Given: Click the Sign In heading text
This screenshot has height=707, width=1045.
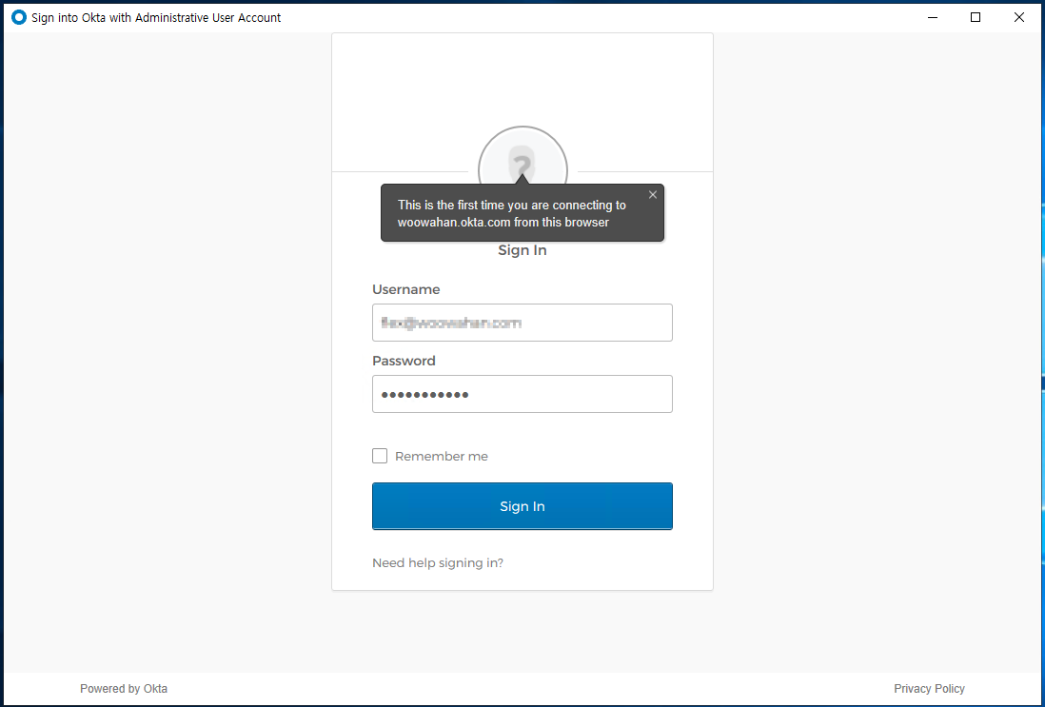Looking at the screenshot, I should coord(522,250).
